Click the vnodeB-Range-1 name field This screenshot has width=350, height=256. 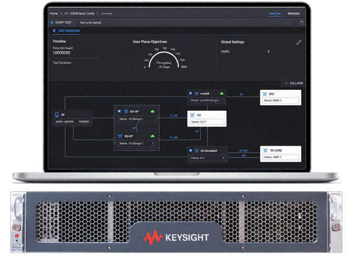(206, 100)
